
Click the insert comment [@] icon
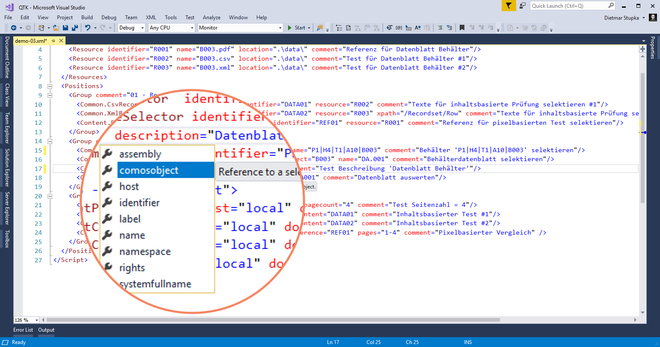(x=399, y=28)
